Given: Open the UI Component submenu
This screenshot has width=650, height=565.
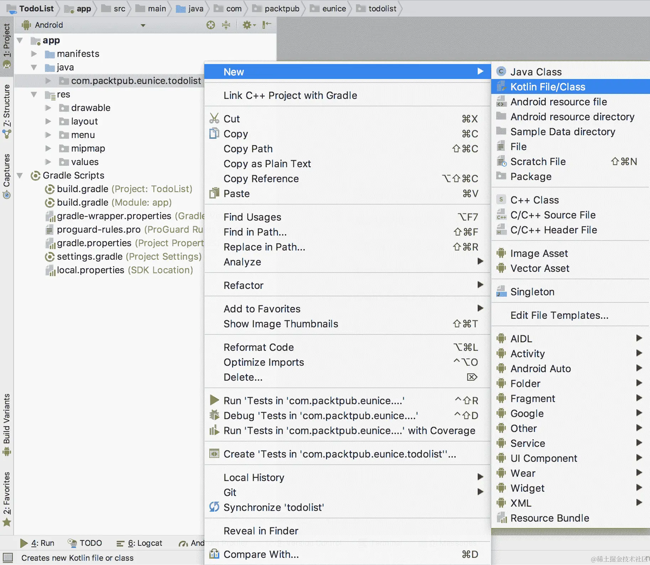Looking at the screenshot, I should [x=570, y=458].
